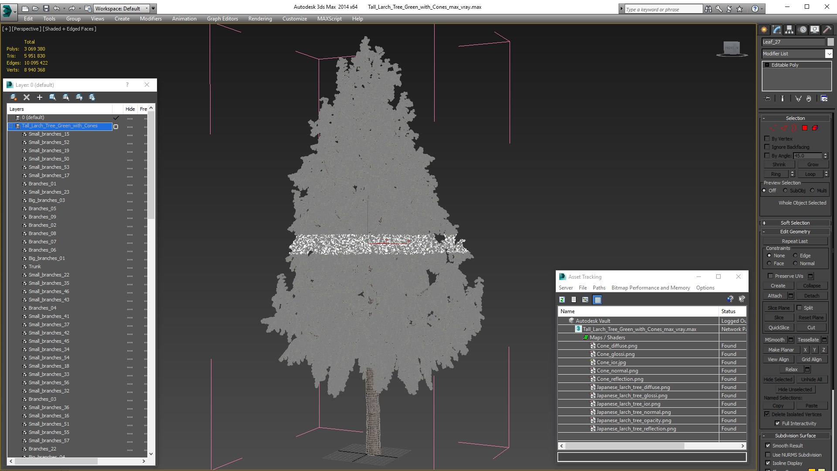Click Pin Stack icon under modifier stack
This screenshot has height=471, width=837.
[768, 99]
